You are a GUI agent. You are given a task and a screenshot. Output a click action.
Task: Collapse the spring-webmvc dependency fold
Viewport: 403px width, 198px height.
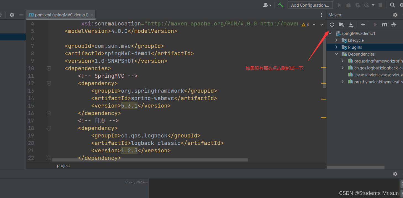tap(49, 83)
